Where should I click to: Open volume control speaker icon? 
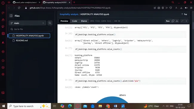click(167, 106)
